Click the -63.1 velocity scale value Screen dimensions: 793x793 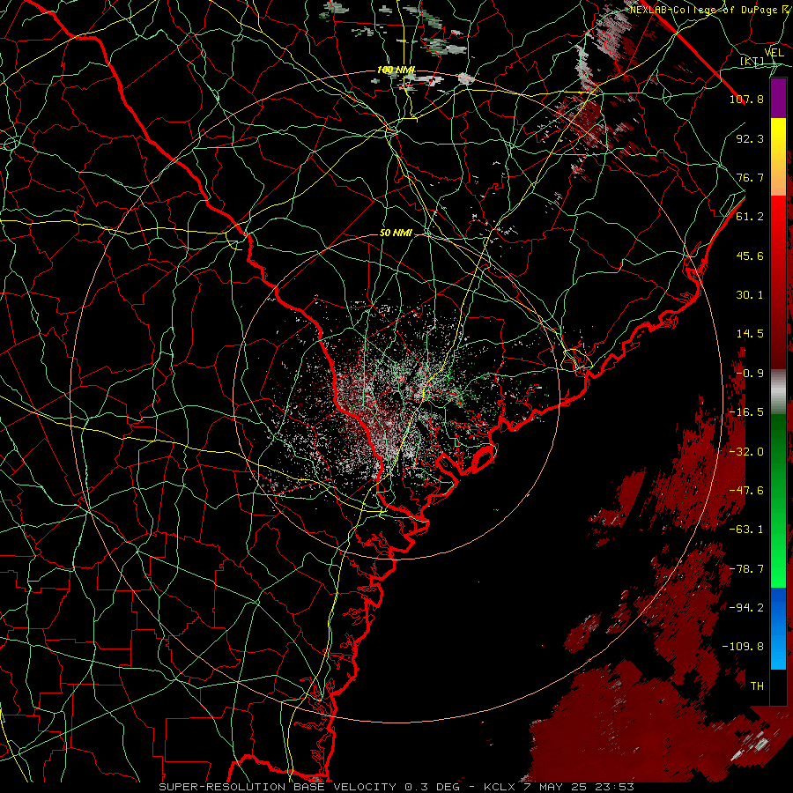click(746, 530)
